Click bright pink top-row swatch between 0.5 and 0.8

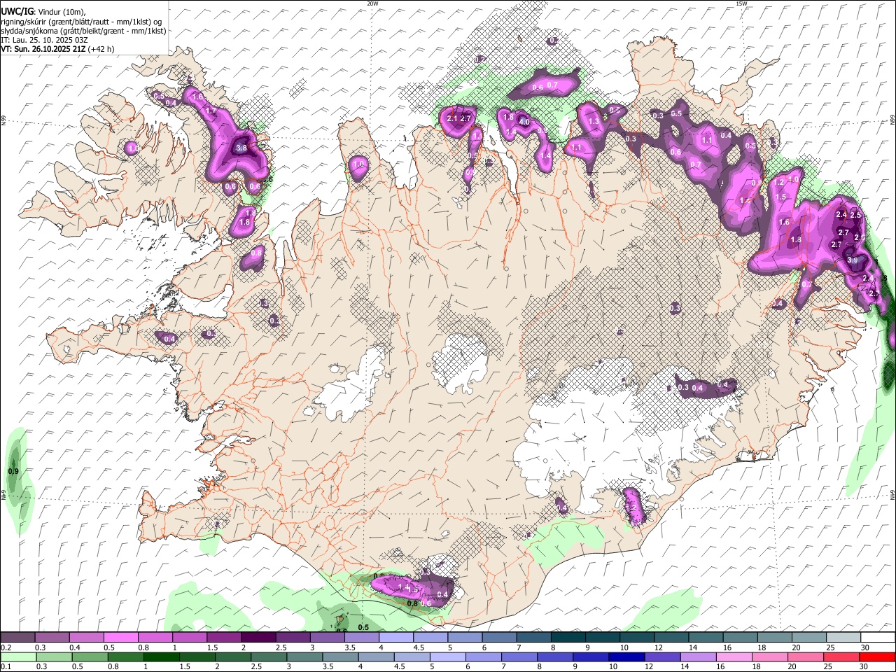(120, 638)
